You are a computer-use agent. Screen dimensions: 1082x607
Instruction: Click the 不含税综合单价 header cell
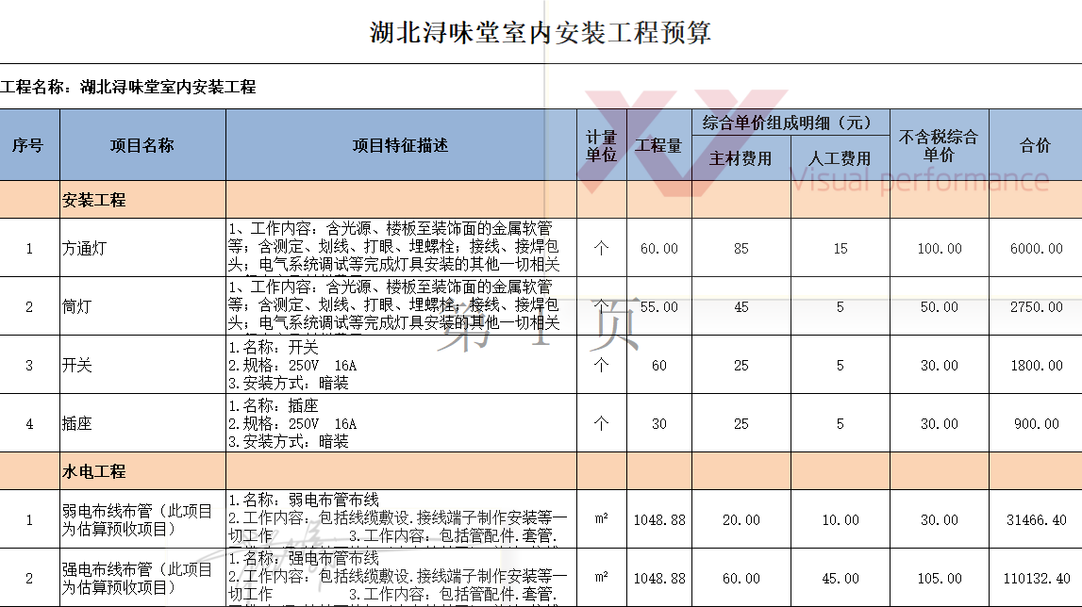coord(938,145)
